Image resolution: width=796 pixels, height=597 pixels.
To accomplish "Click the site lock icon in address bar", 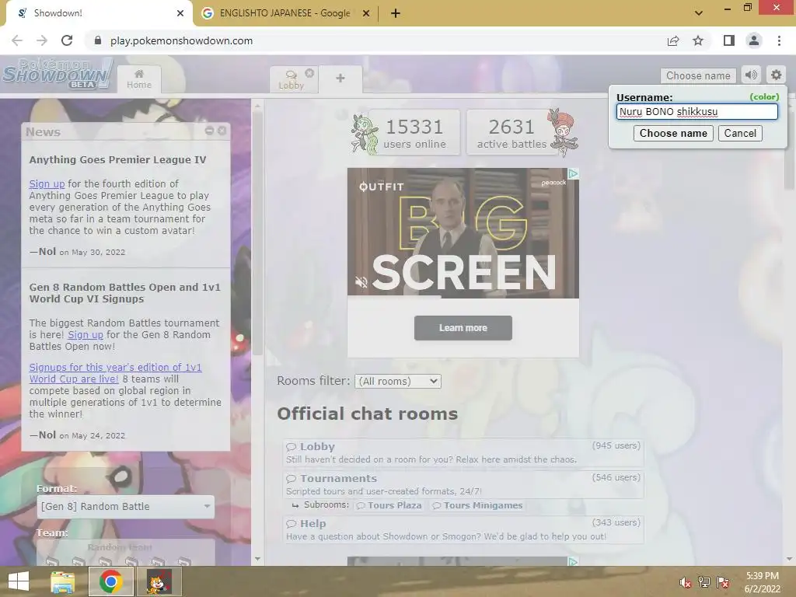I will click(x=98, y=40).
